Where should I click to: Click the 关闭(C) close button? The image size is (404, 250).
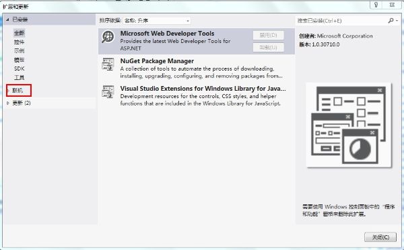click(x=380, y=237)
